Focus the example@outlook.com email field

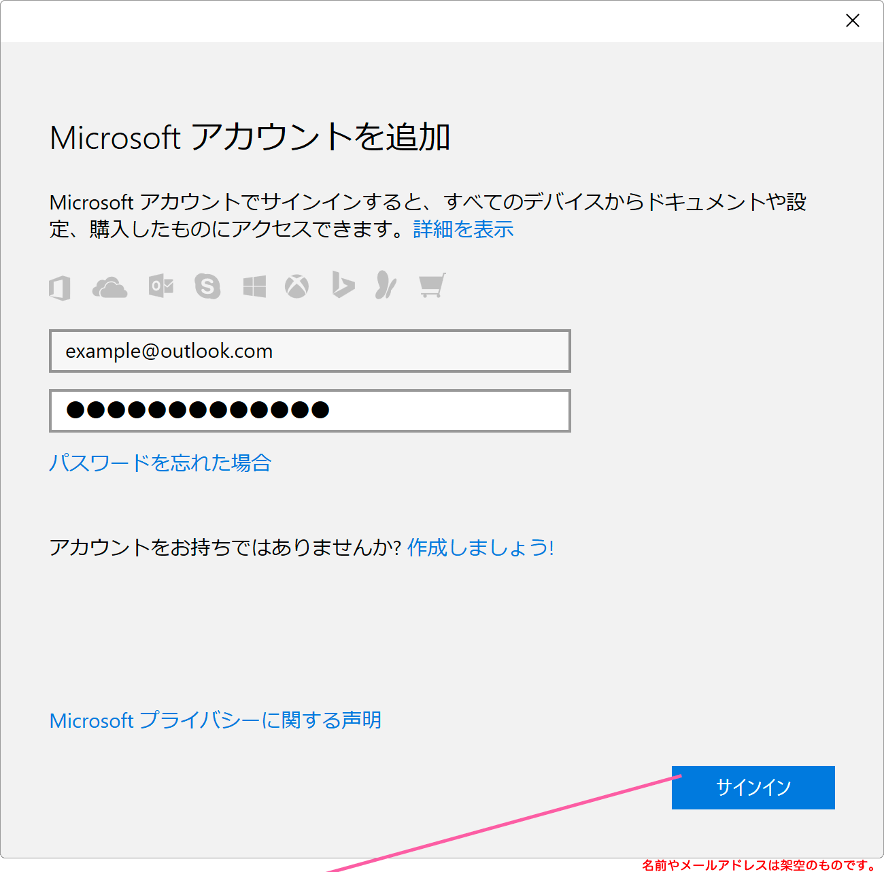[310, 351]
